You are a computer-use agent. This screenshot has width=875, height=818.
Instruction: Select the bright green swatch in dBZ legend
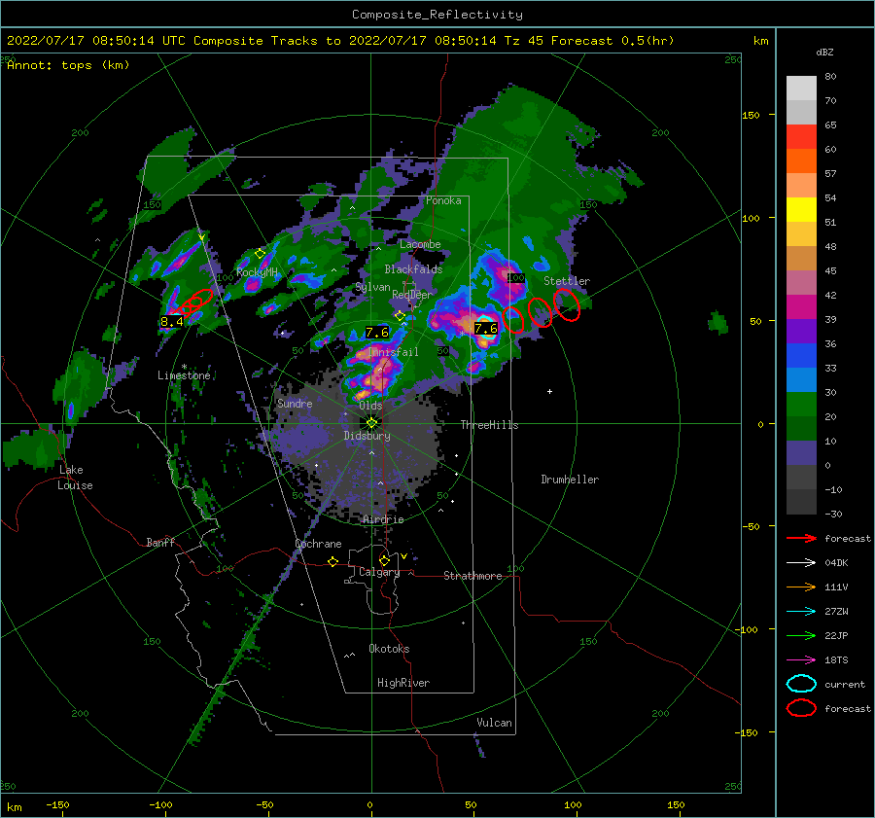click(801, 405)
